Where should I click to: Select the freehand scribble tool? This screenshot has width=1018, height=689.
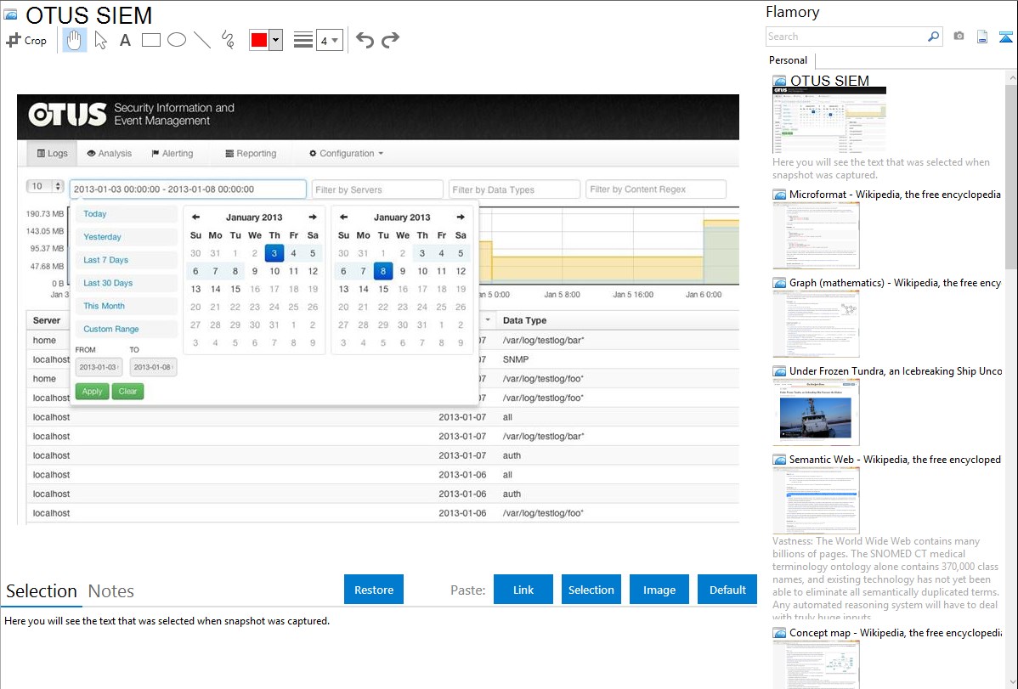pos(228,40)
